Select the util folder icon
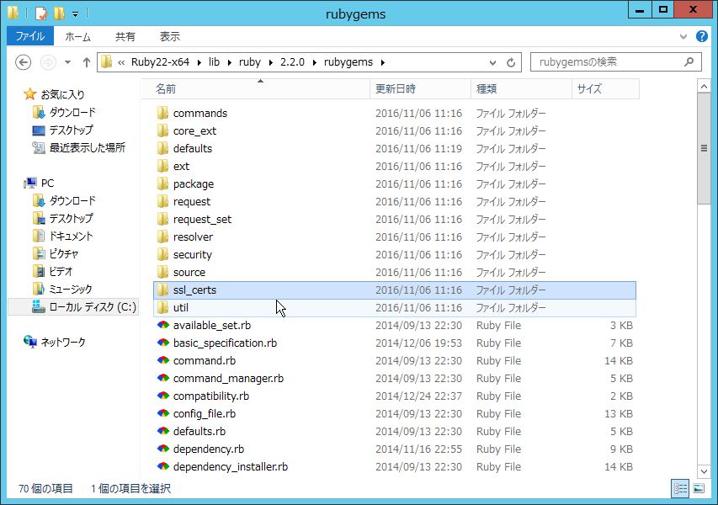 click(162, 308)
